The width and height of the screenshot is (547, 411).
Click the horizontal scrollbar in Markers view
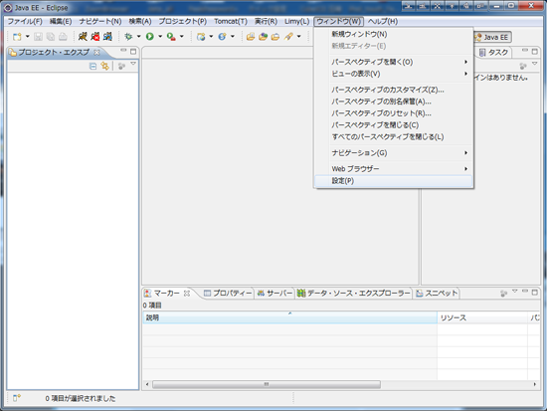tap(267, 384)
